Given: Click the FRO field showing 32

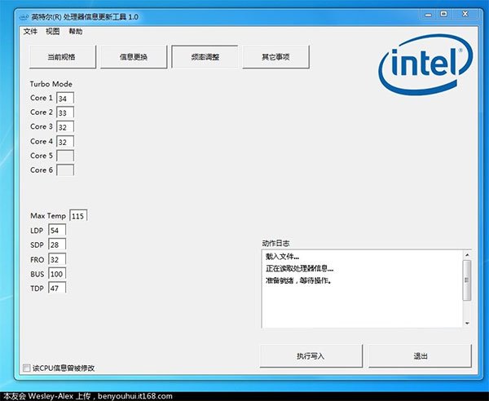Looking at the screenshot, I should pos(57,259).
